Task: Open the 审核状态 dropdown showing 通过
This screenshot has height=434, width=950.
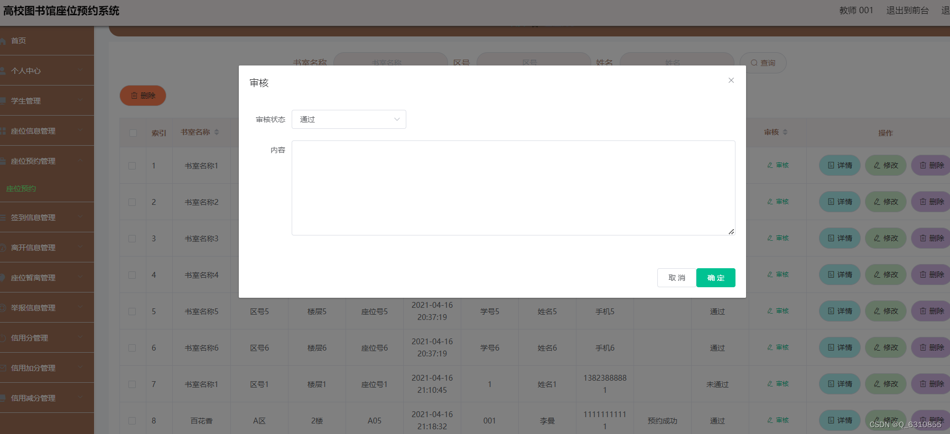Action: pos(349,119)
